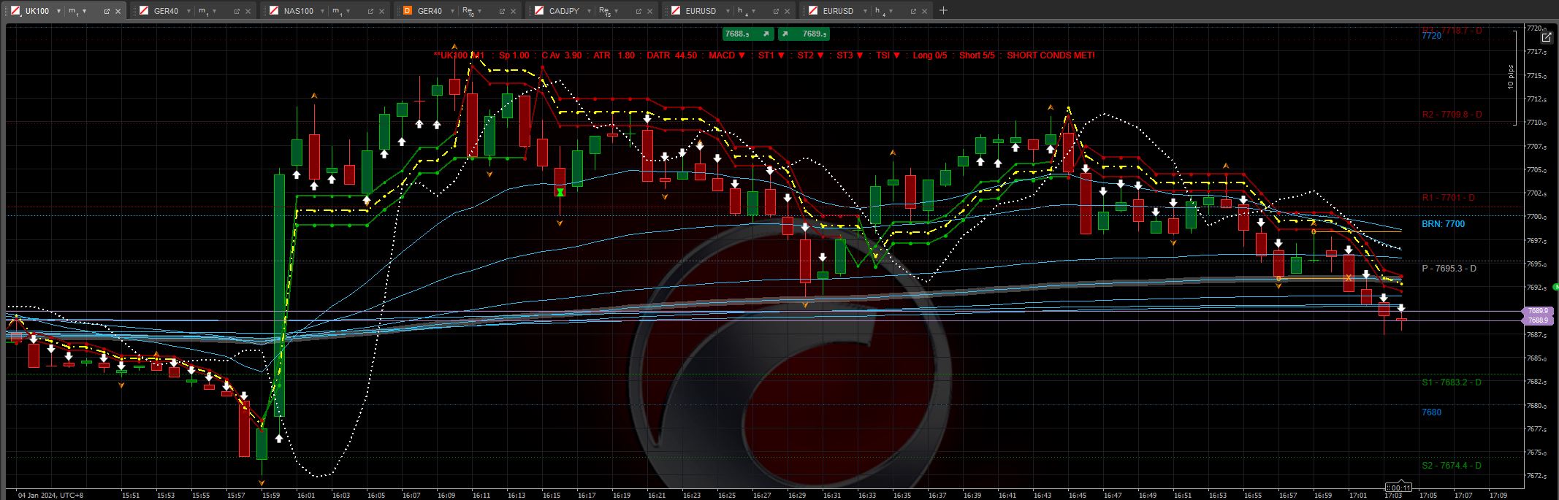Close the CADJPY chart tab
The width and height of the screenshot is (1559, 500).
(649, 12)
